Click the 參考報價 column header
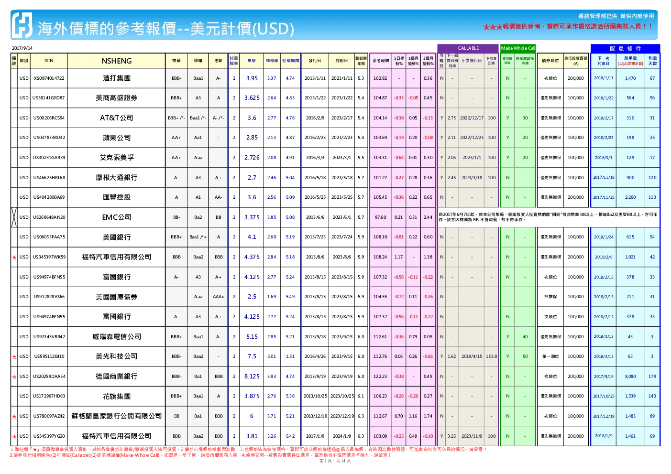The height and width of the screenshot is (474, 671). 381,61
